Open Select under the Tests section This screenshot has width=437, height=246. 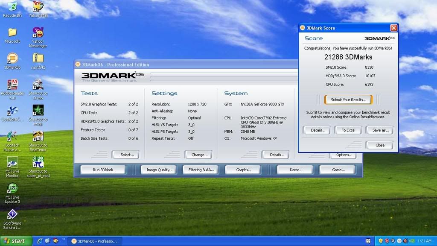pos(127,155)
